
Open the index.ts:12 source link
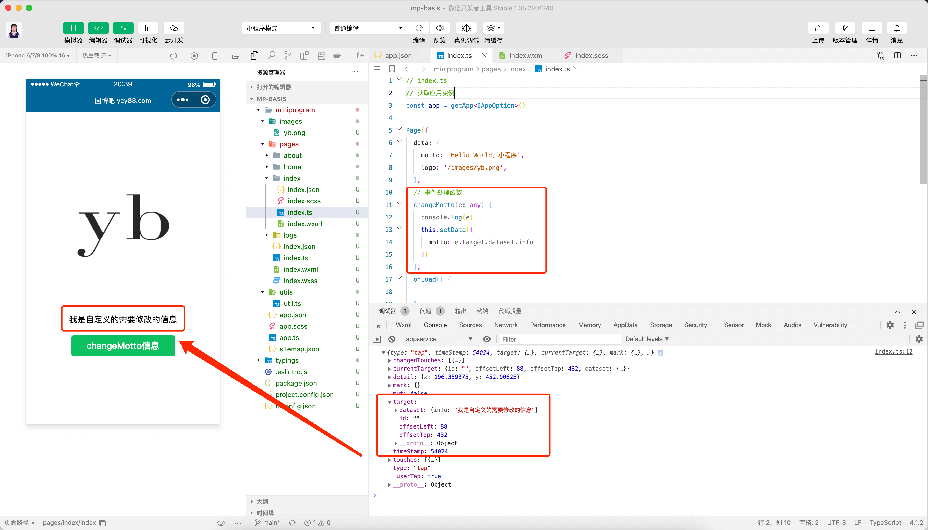[x=894, y=352]
